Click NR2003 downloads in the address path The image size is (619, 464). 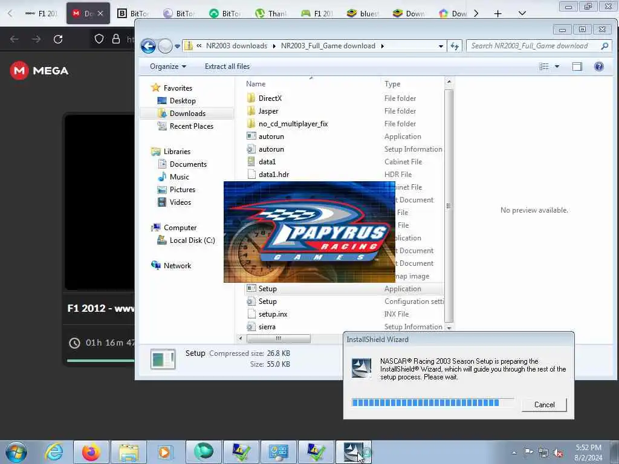coord(236,46)
